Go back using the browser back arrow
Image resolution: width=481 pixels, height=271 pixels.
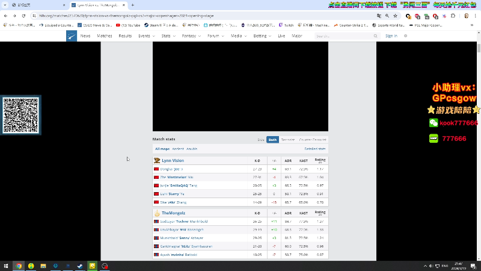(5, 16)
